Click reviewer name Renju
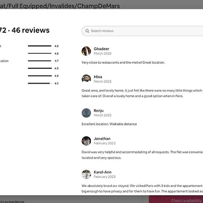Viewport: 203px width, 203px height. pos(99,111)
